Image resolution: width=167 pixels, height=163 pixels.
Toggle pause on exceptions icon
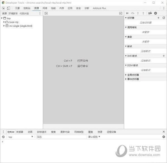pos(156,13)
